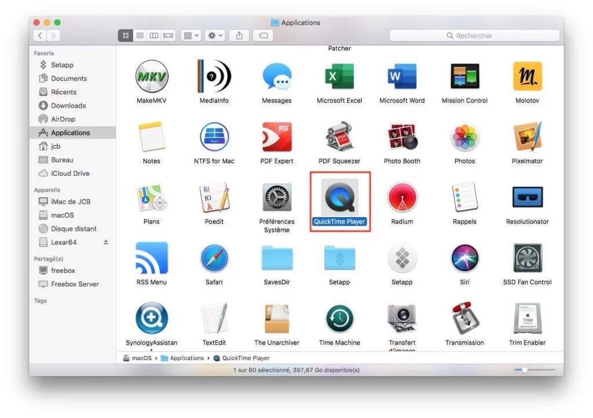Image resolution: width=593 pixels, height=418 pixels.
Task: Select Microsoft Word icon
Action: click(402, 76)
